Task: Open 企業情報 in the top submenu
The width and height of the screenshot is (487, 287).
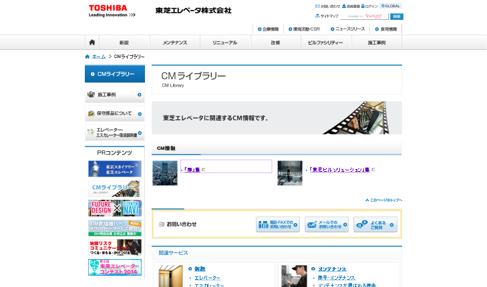Action: [268, 29]
